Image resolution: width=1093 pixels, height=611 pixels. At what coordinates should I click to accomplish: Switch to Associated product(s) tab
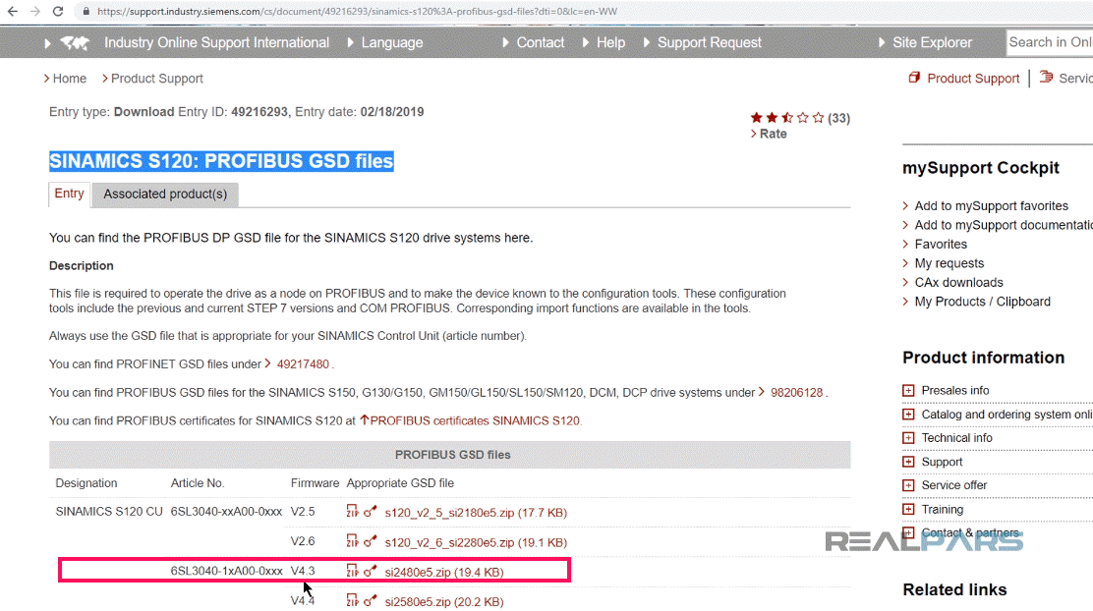coord(165,194)
